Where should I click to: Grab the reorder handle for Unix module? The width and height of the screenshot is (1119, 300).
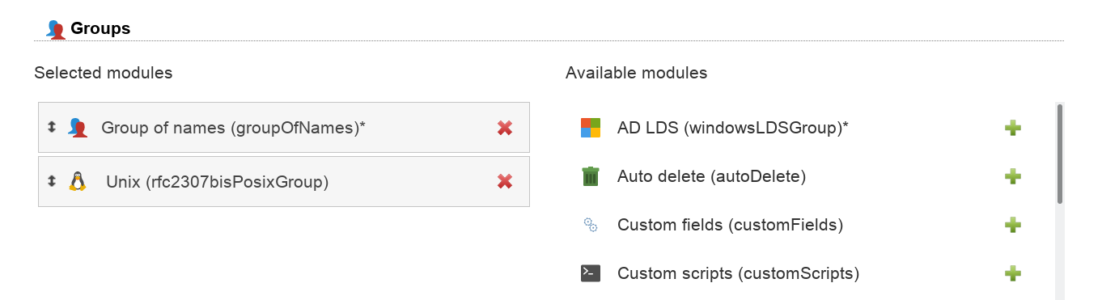52,181
